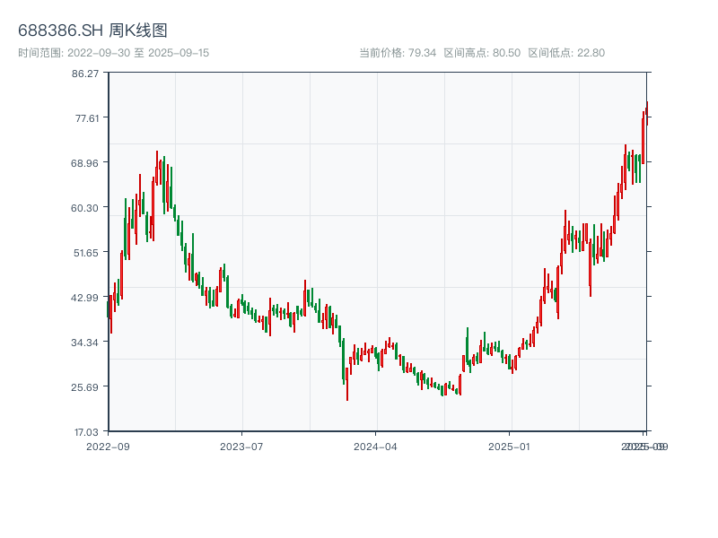Click the 77.61 y-axis value

(87, 118)
